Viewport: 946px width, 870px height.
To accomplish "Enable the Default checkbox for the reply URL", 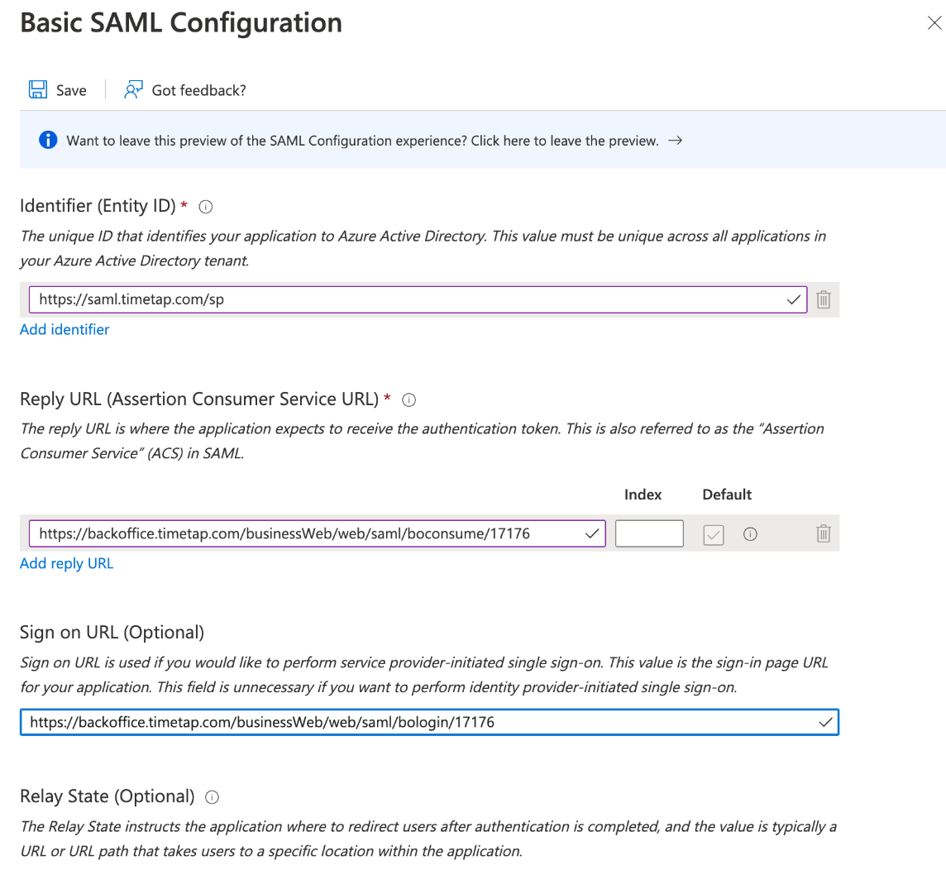I will (713, 533).
